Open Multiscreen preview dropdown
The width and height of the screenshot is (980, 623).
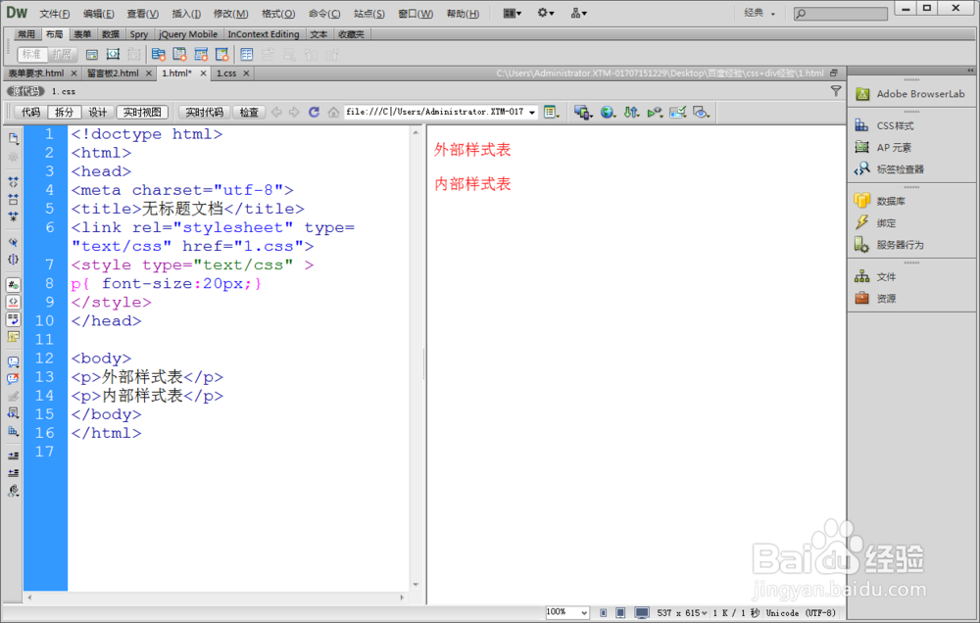582,112
